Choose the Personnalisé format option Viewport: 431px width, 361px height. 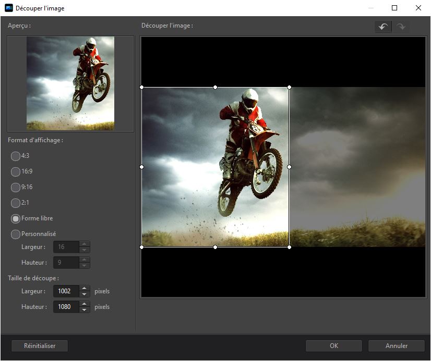click(x=16, y=234)
